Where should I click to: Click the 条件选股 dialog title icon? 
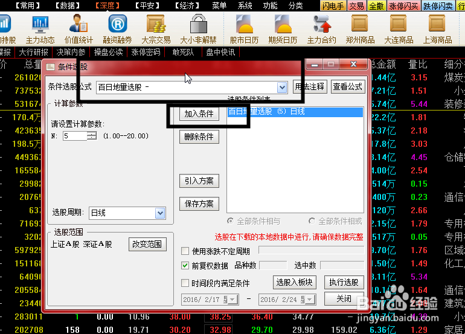click(x=50, y=67)
